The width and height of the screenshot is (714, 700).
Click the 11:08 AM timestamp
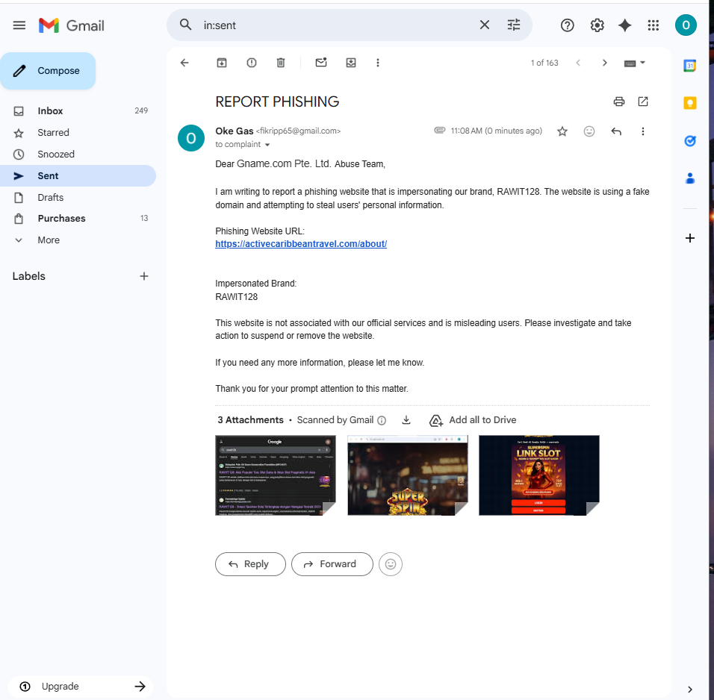point(497,131)
